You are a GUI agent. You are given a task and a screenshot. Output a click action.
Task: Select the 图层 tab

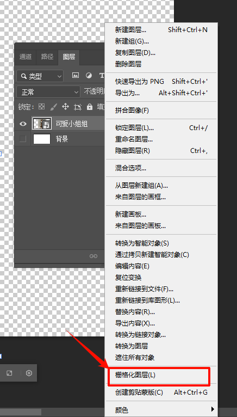pyautogui.click(x=69, y=57)
